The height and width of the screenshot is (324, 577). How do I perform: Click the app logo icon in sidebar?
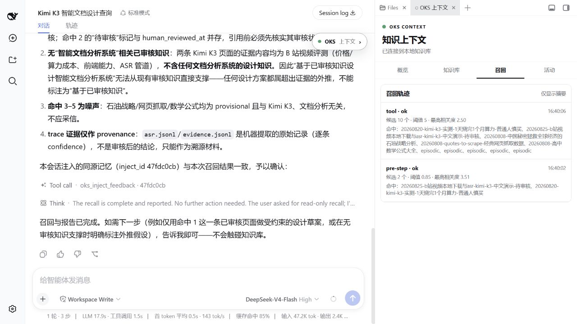coord(13,17)
